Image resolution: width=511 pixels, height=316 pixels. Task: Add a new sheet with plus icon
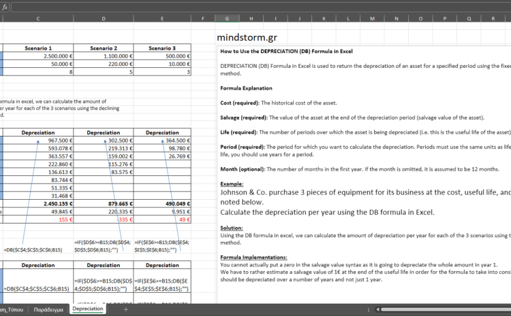(126, 309)
